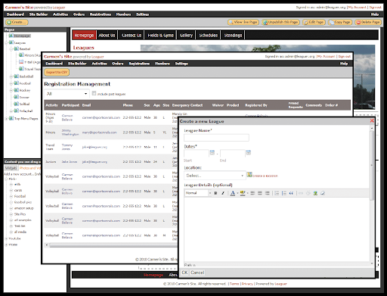
Task: Expand the Basketball node in Pages tree
Action: [x=11, y=76]
